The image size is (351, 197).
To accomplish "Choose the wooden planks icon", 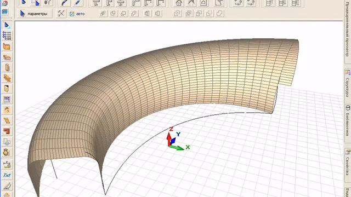I will pyautogui.click(x=7, y=78).
